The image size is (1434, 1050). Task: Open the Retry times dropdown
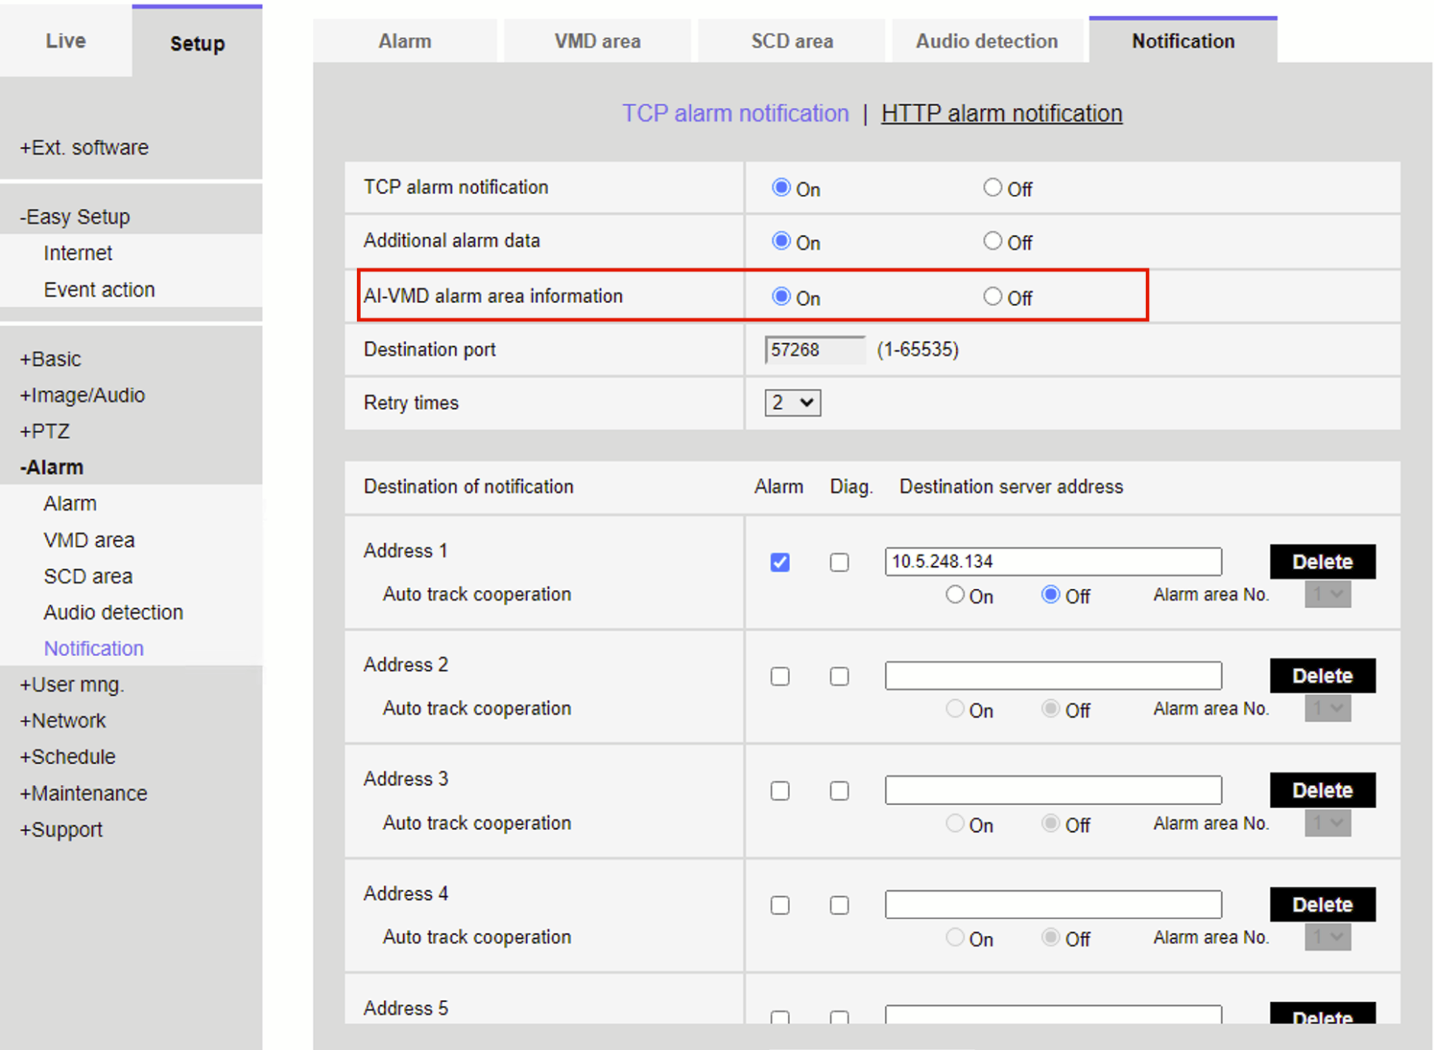click(x=792, y=403)
